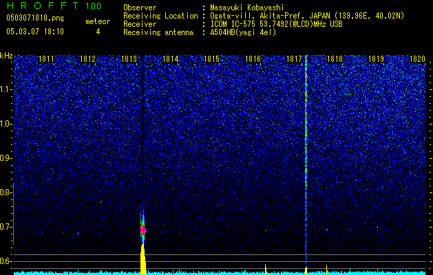Image resolution: width=433 pixels, height=275 pixels.
Task: Click the version number 1.0.0
Action: pyautogui.click(x=94, y=5)
